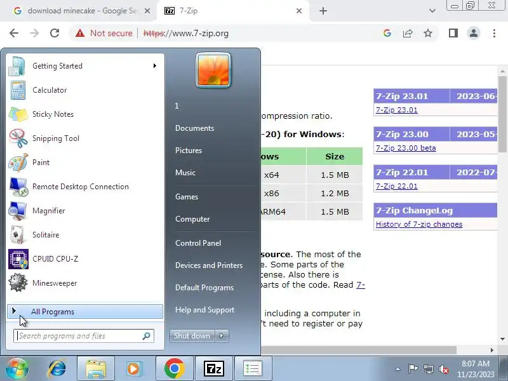Open the Magnifier program
The width and height of the screenshot is (508, 381).
point(84,211)
